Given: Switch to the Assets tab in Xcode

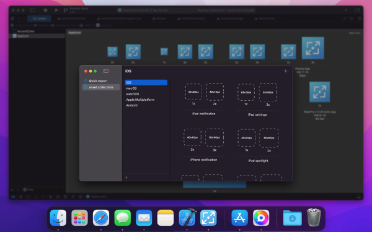Looking at the screenshot, I should click(40, 19).
